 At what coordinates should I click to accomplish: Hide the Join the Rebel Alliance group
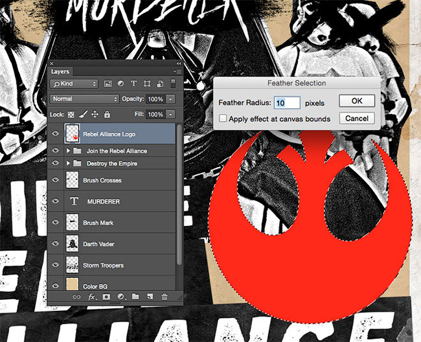click(56, 150)
